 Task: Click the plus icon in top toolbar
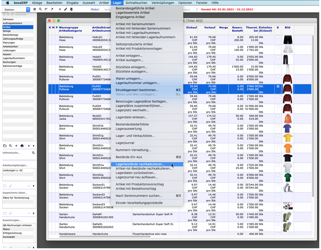(60, 9)
